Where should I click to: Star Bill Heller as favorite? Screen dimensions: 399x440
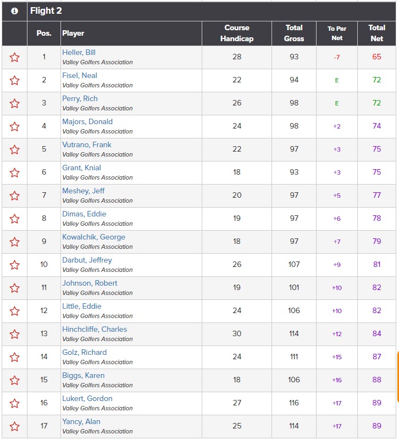15,58
